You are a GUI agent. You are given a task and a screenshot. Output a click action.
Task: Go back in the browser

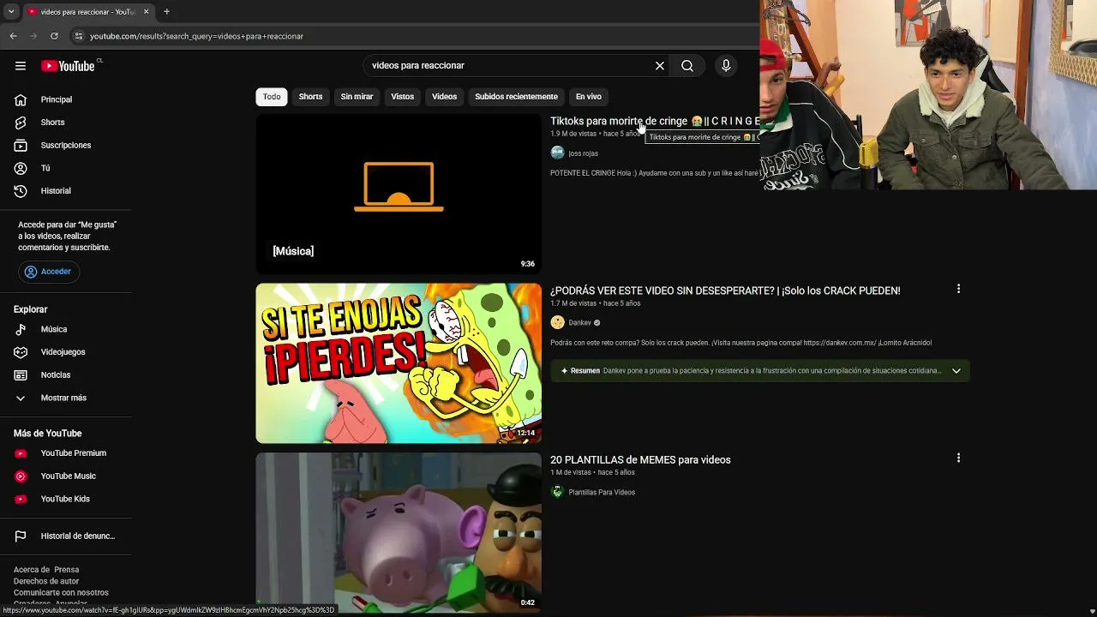pos(13,36)
